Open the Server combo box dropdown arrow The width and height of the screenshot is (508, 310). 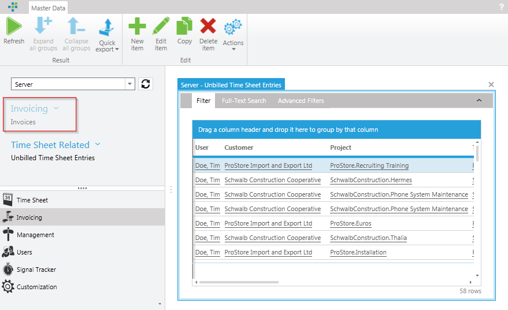click(x=129, y=84)
